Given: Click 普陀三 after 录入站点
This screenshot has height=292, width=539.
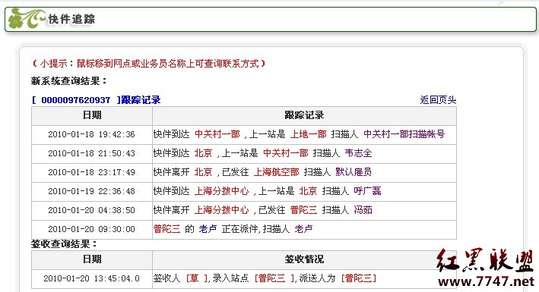Looking at the screenshot, I should 272,278.
